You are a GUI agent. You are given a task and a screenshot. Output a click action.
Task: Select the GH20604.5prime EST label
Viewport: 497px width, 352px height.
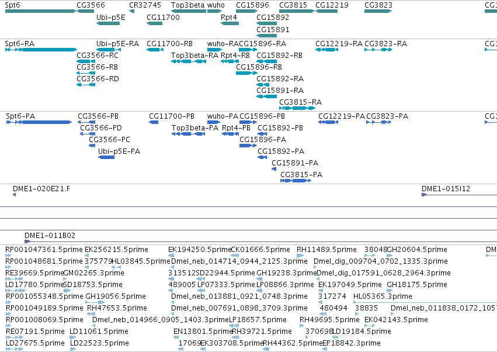417,250
